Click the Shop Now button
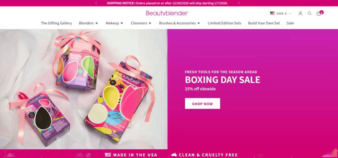338x158 pixels. point(202,104)
